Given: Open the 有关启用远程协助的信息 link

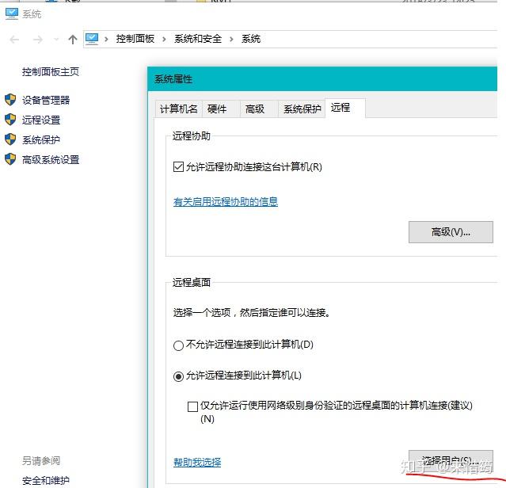Looking at the screenshot, I should tap(226, 202).
